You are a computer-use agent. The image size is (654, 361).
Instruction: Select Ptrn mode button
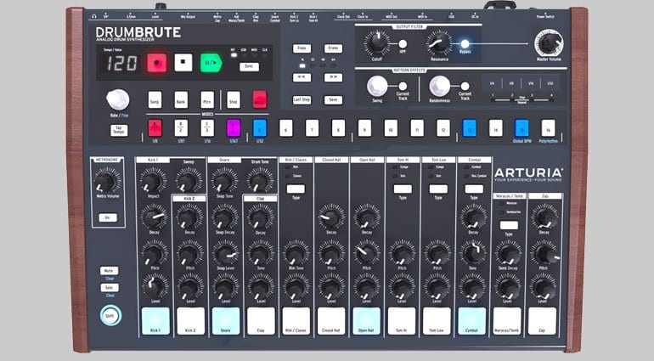[207, 100]
